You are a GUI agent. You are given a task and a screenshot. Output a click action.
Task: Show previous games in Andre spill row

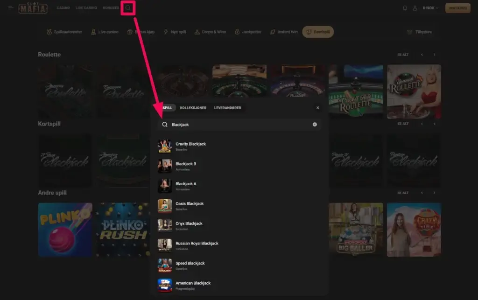[422, 193]
